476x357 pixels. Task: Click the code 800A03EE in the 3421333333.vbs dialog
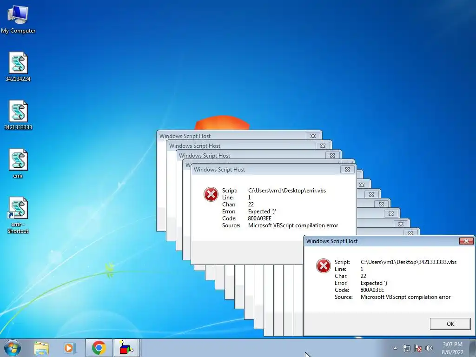pyautogui.click(x=372, y=290)
